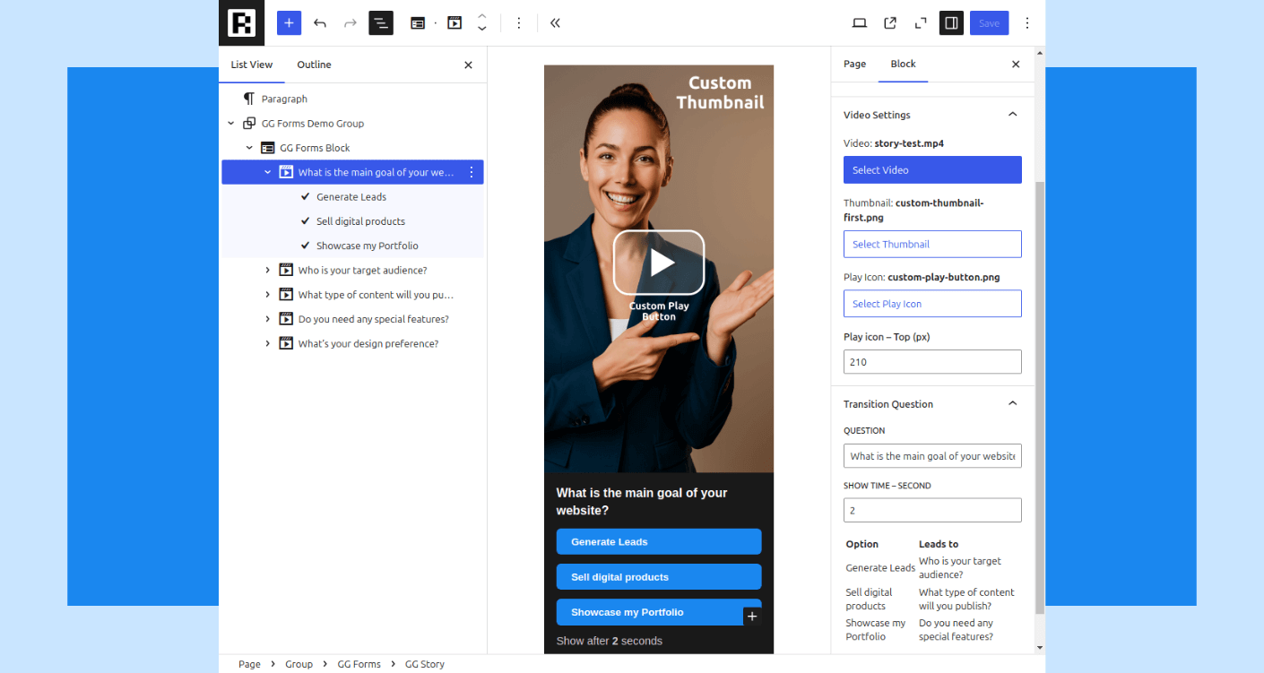Collapse the block toolbar with double chevron
Image resolution: width=1264 pixels, height=673 pixels.
pos(555,23)
